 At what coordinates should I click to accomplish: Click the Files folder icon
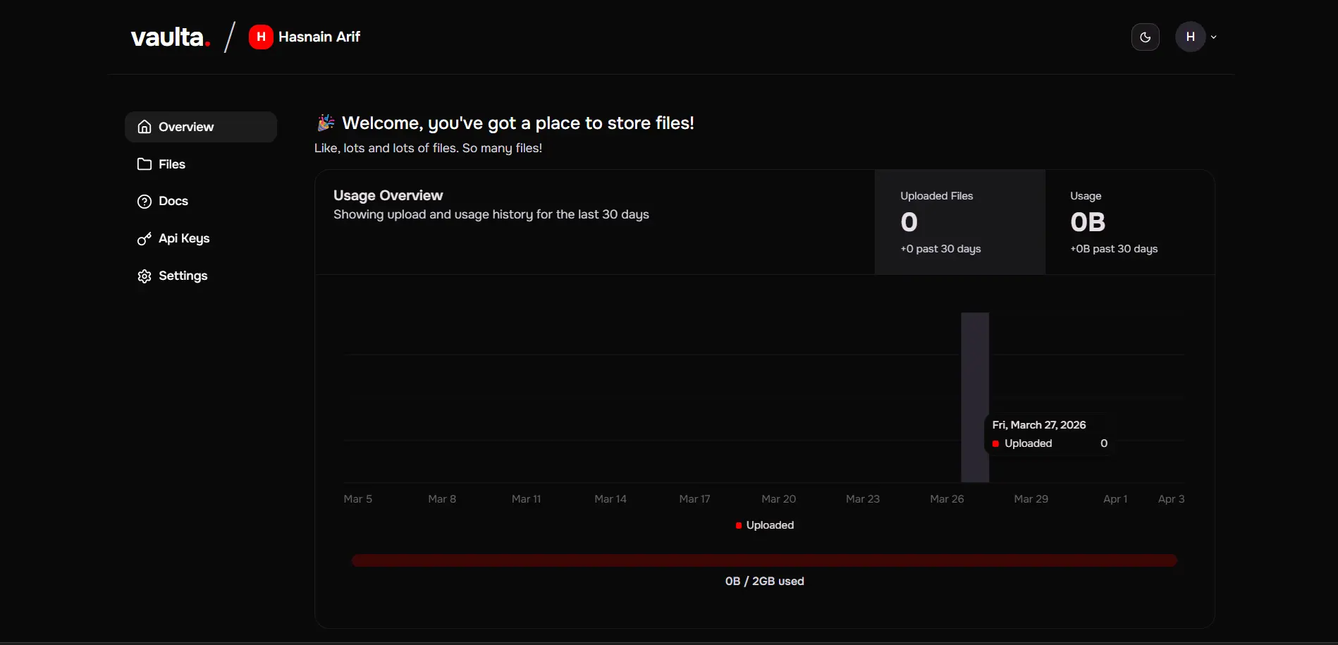click(145, 164)
